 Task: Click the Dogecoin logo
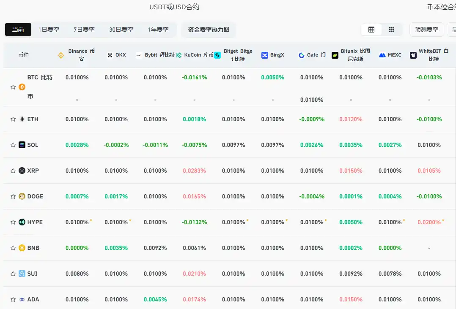pos(22,196)
